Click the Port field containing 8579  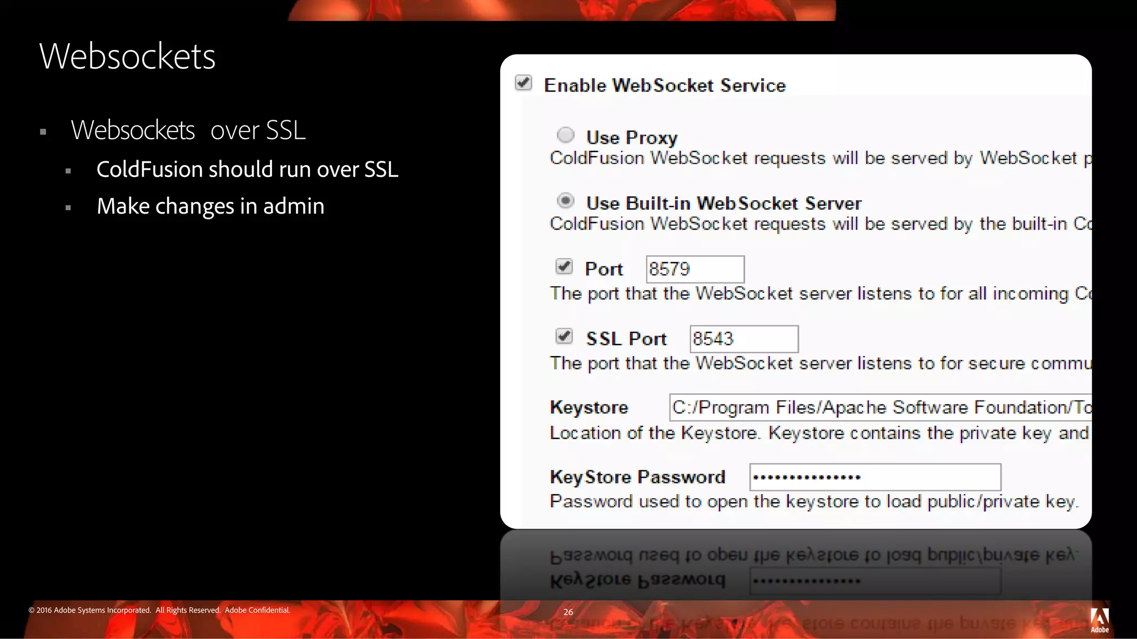pos(695,270)
